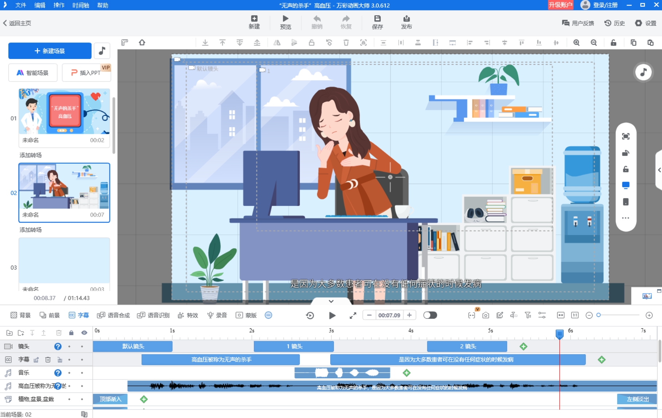Click the paste icon at toolbar right end
Viewport: 662px width, 418px height.
point(651,43)
